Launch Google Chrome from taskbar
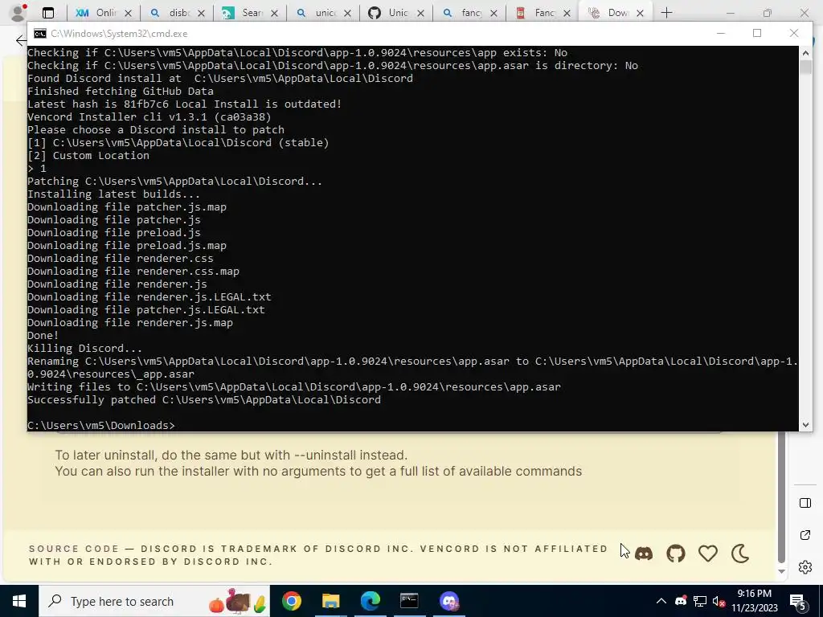 coord(291,601)
